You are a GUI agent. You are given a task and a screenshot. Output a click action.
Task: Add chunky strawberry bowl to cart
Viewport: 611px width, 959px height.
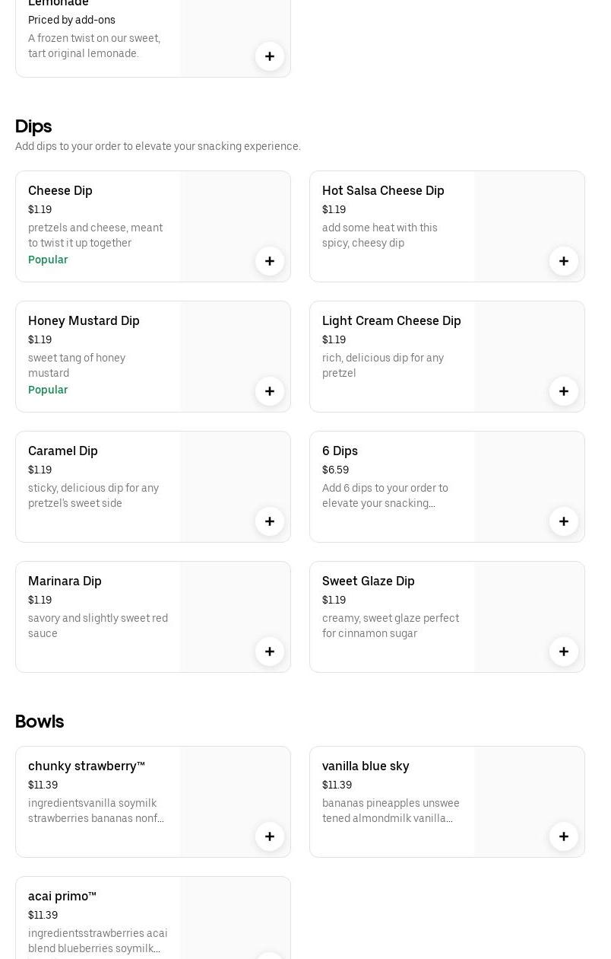click(x=270, y=836)
